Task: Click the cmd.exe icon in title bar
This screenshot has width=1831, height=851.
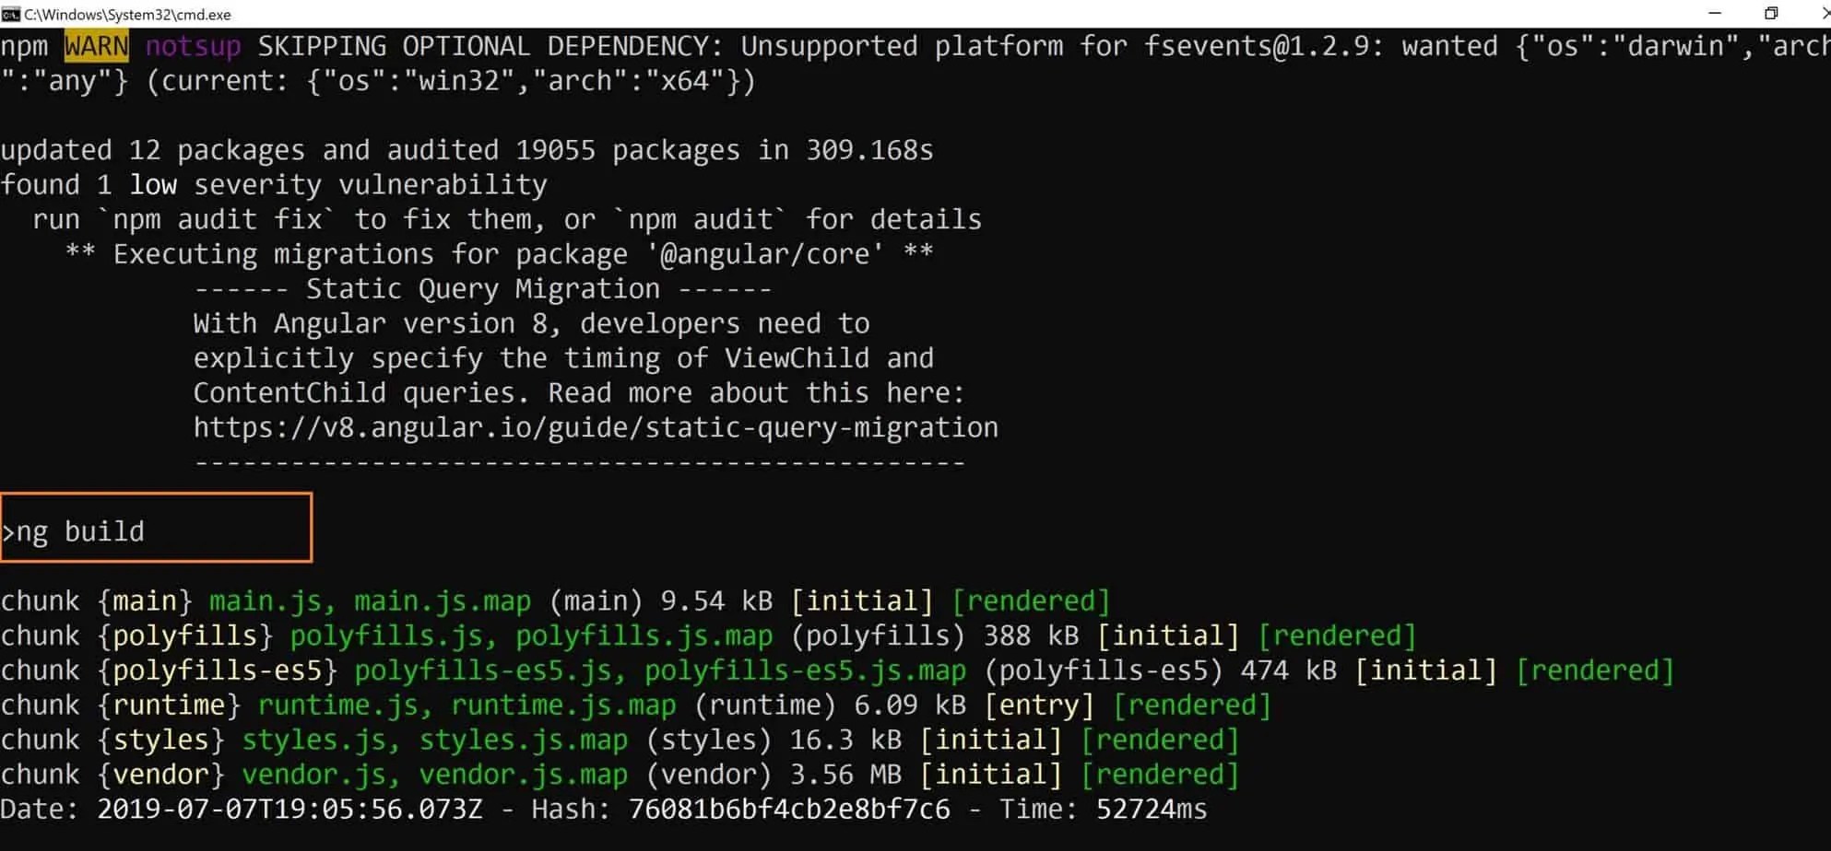Action: 13,14
